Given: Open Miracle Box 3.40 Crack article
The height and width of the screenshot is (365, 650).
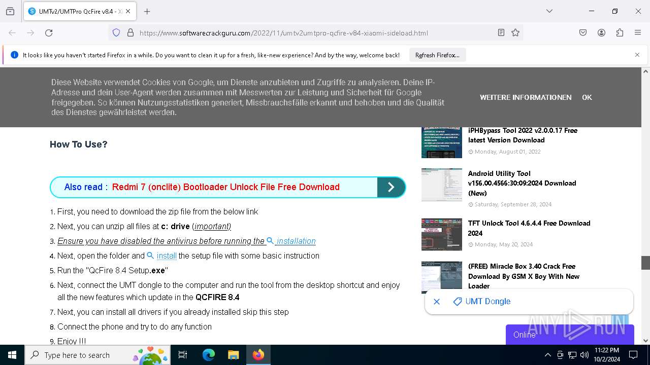Looking at the screenshot, I should pos(524,276).
